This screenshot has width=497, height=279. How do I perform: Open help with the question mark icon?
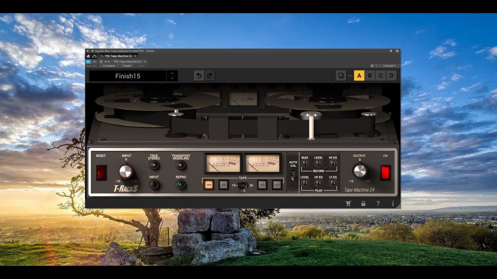378,203
